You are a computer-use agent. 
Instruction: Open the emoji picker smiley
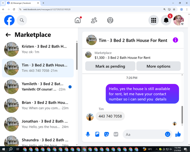tap(168, 134)
